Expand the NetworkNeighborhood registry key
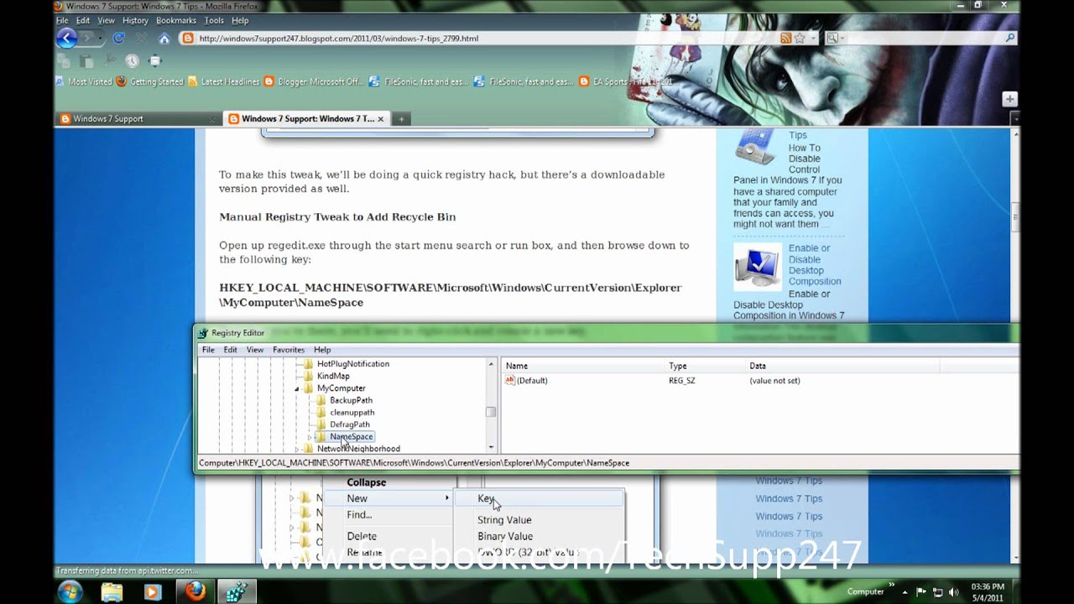Viewport: 1074px width, 604px height. pyautogui.click(x=297, y=449)
